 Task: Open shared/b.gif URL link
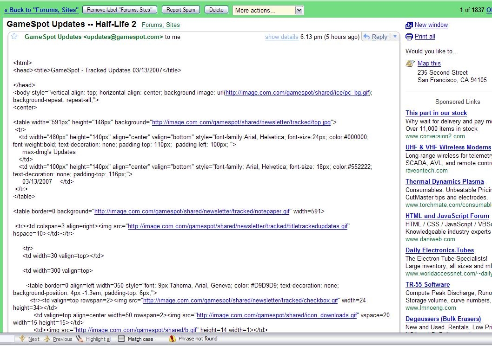tap(137, 330)
